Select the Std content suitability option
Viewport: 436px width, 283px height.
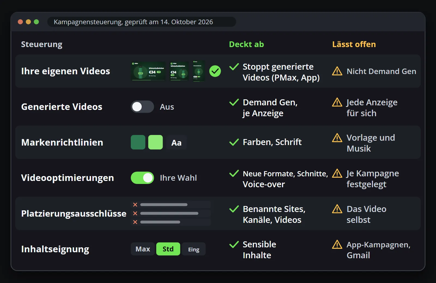(168, 249)
